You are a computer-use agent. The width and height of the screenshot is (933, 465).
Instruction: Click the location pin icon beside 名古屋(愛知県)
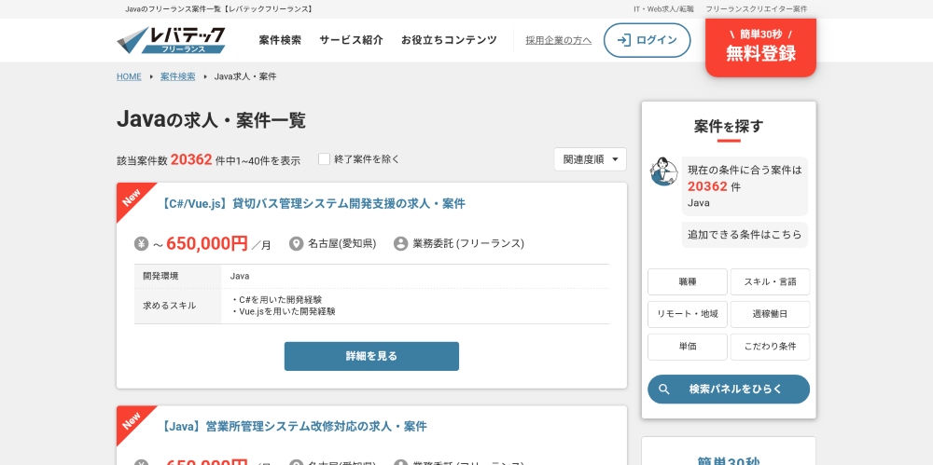coord(297,244)
